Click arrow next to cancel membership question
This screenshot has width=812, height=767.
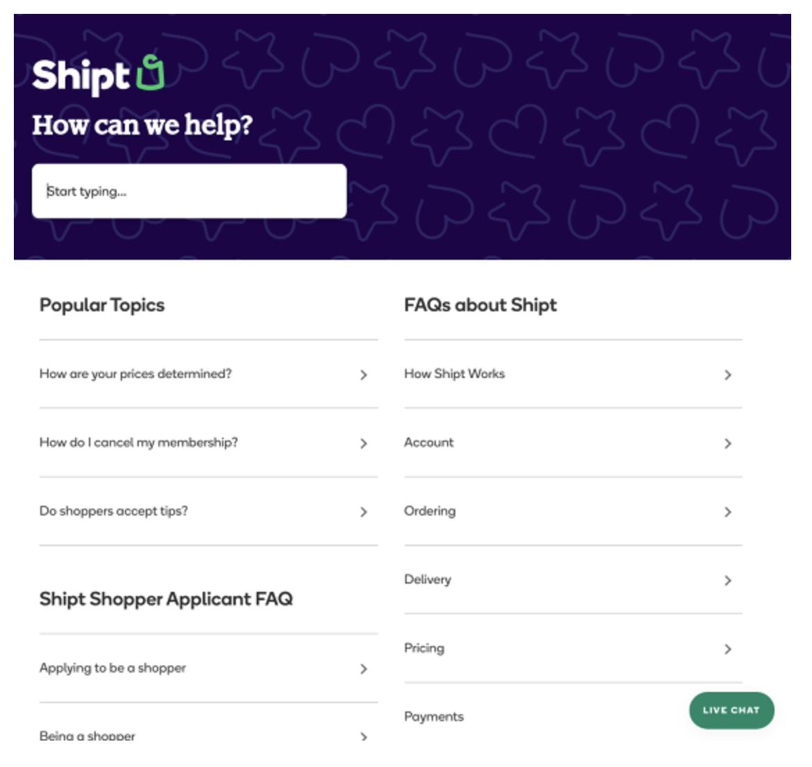(363, 443)
